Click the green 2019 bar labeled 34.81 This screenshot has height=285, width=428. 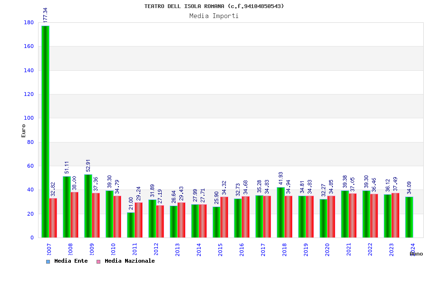pos(302,217)
